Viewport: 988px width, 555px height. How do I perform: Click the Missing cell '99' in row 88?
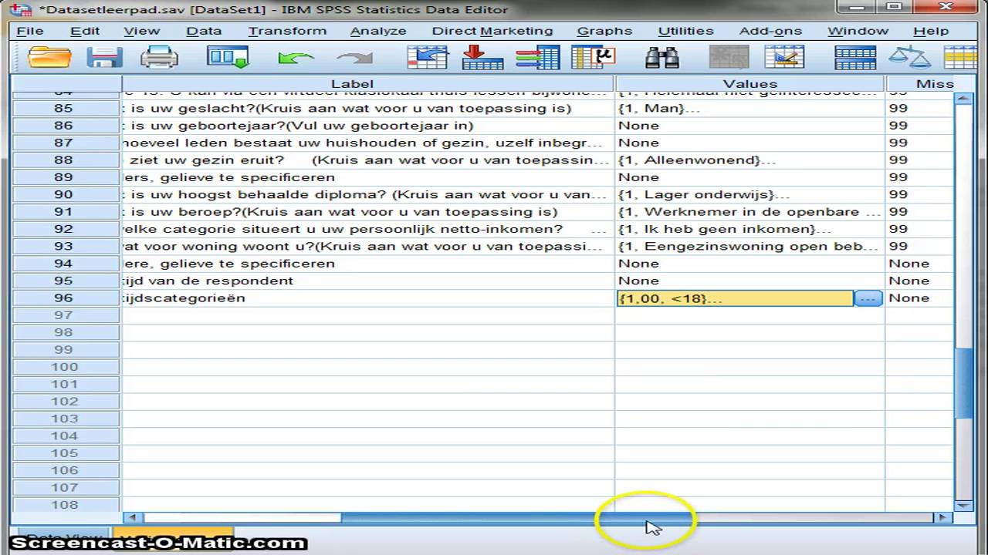[x=919, y=160]
